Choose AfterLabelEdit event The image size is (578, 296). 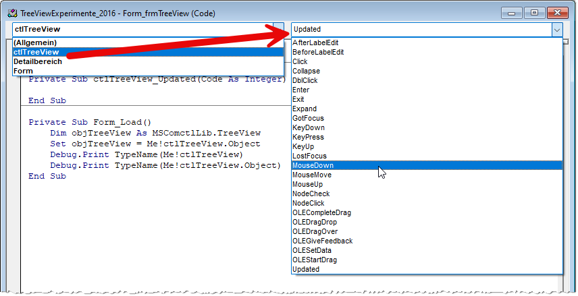tap(427, 42)
